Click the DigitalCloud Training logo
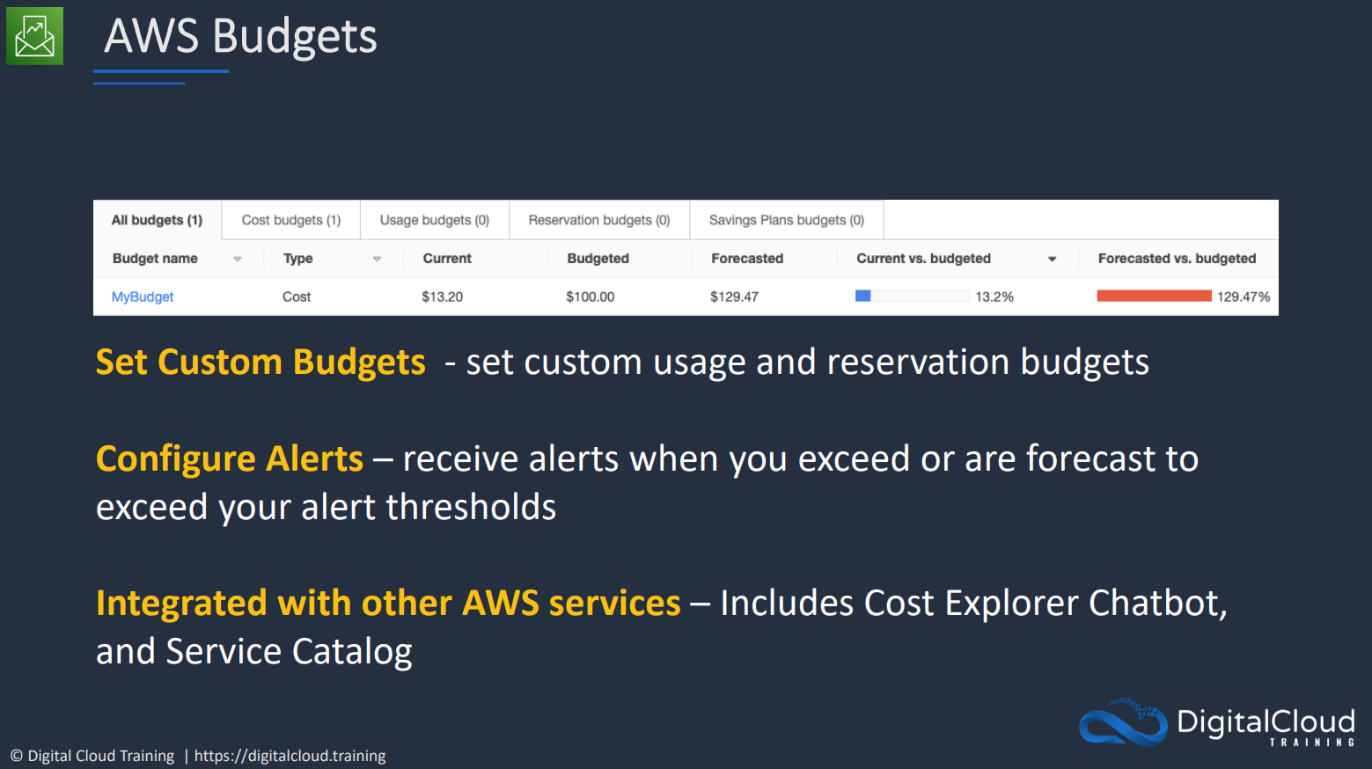 coord(1217,722)
